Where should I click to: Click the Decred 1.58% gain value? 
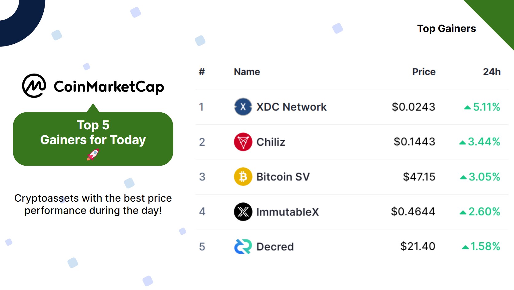[x=485, y=247]
